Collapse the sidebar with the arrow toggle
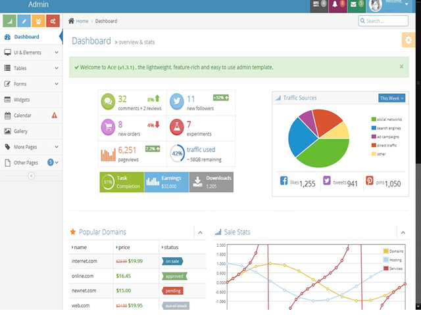 click(x=32, y=176)
